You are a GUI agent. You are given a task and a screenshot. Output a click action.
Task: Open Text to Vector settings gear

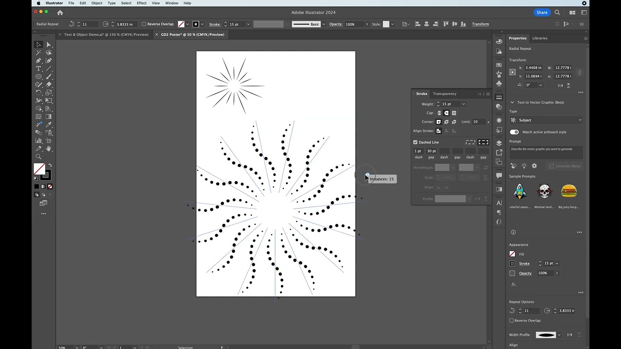click(x=534, y=166)
